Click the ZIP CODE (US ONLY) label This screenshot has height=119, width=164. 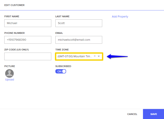[x=16, y=50]
